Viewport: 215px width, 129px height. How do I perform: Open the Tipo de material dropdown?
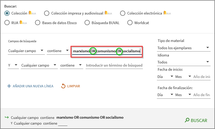(183, 48)
